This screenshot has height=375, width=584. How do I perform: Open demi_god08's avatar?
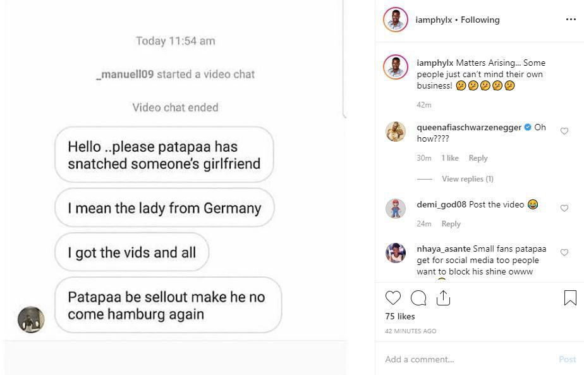coord(396,209)
